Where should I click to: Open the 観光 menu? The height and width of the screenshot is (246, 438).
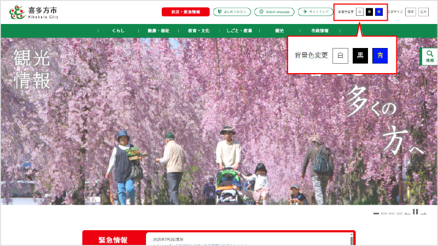[279, 31]
